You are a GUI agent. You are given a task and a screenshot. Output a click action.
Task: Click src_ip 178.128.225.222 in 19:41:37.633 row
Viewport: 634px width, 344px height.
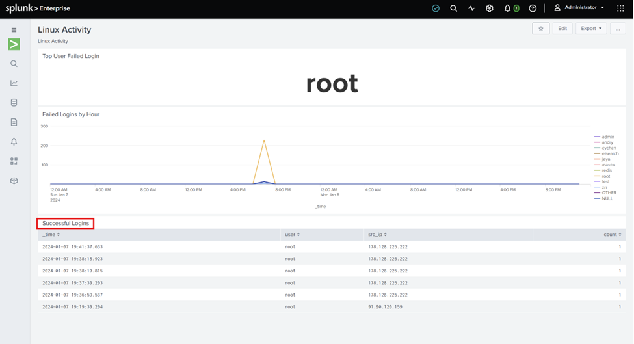(388, 246)
